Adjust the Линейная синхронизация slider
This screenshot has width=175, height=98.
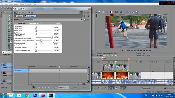tap(52, 37)
